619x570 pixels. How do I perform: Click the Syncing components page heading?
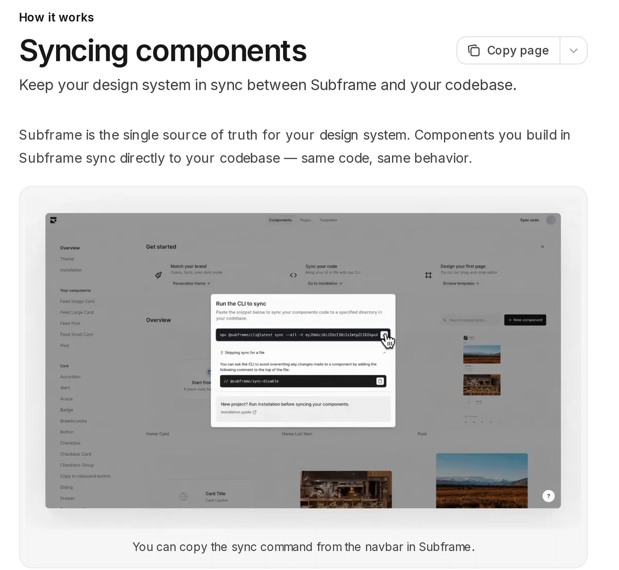(x=163, y=51)
